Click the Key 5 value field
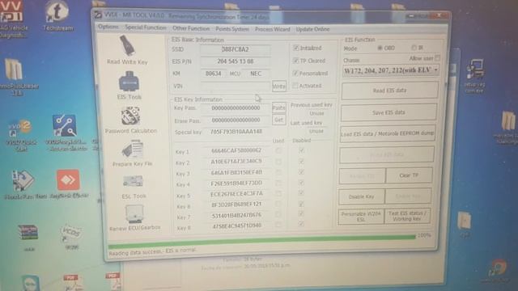518x291 pixels. [236, 194]
